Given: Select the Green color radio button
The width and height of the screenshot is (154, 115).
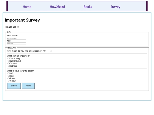Looking at the screenshot, I should pyautogui.click(x=8, y=78).
